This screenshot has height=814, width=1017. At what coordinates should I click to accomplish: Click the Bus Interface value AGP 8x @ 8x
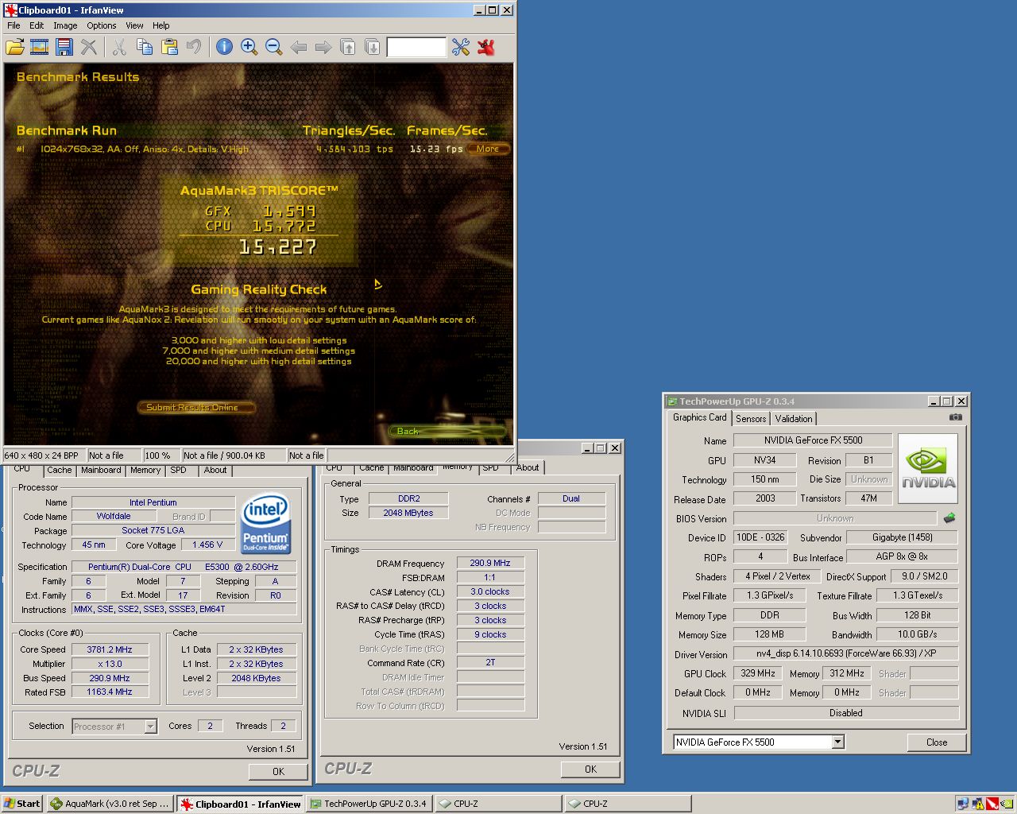point(902,556)
